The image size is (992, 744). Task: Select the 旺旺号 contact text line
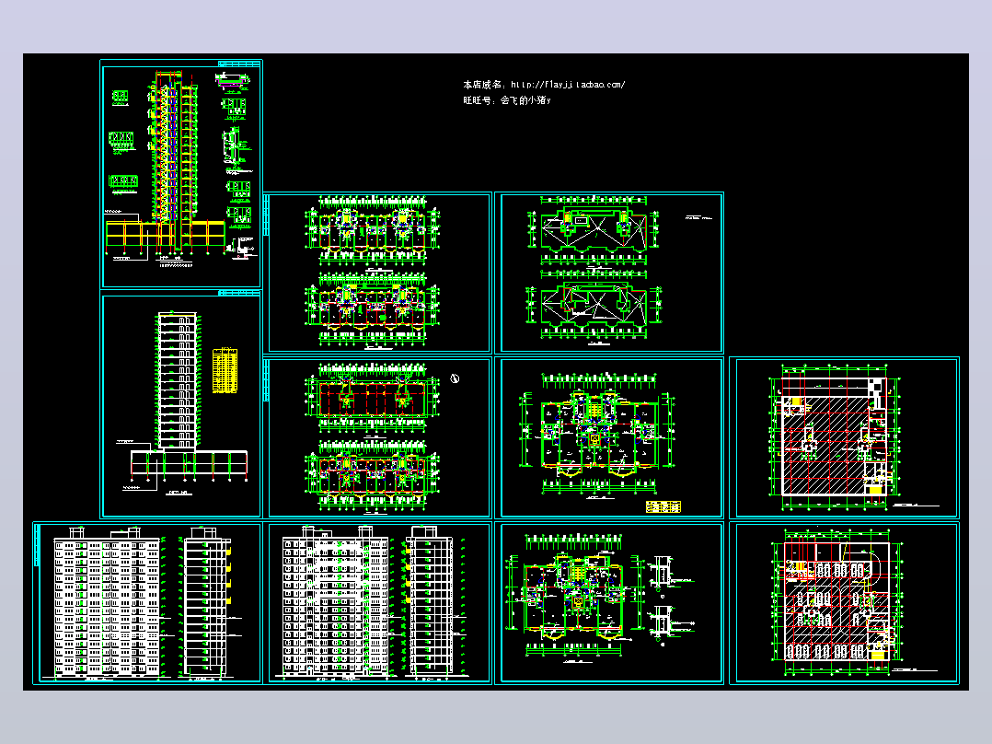(x=507, y=100)
